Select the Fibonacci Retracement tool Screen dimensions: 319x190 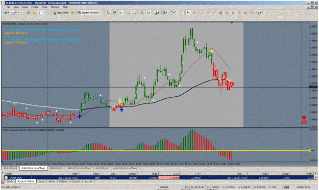pos(227,13)
